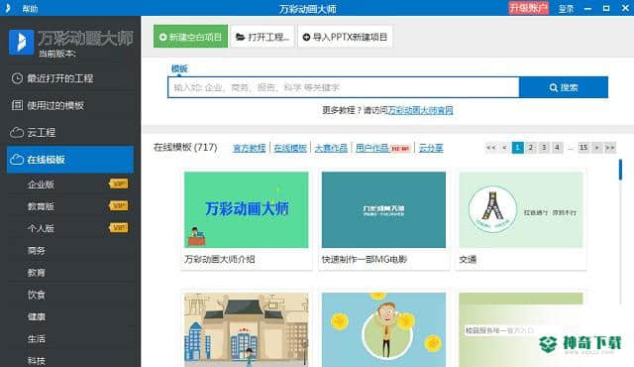Select page 4 in pagination

[x=557, y=148]
